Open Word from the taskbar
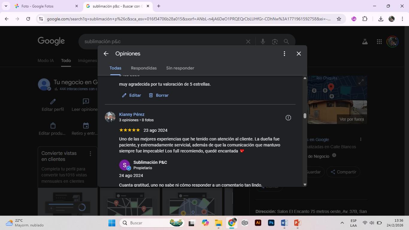The image size is (409, 230). (x=284, y=223)
